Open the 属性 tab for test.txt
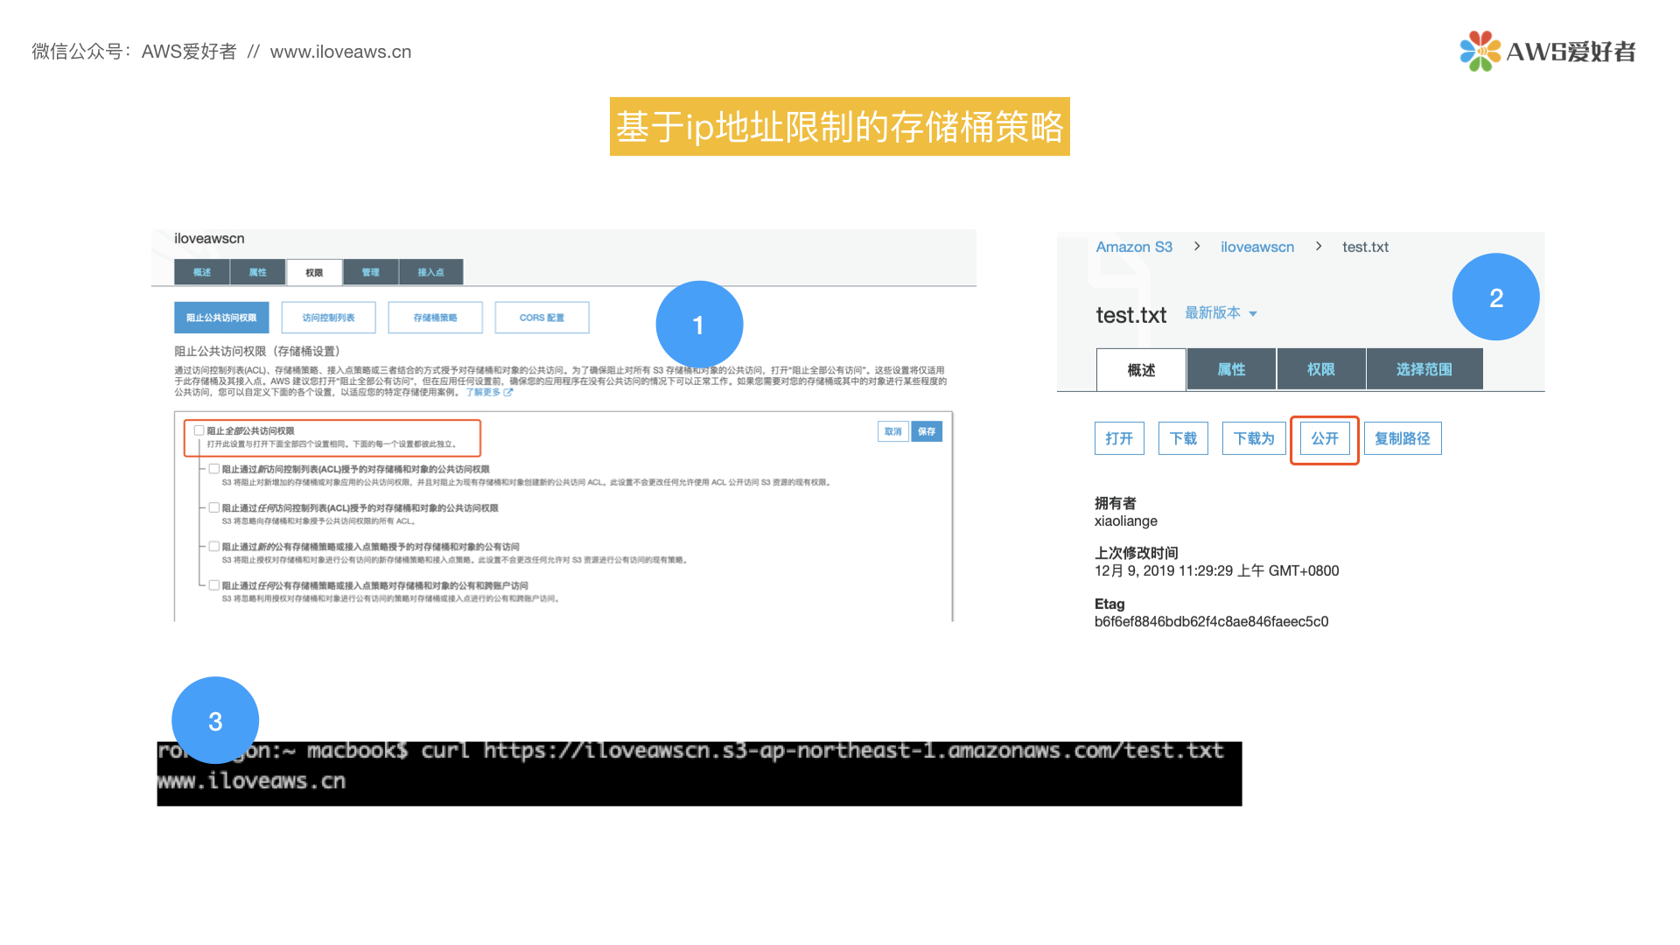Viewport: 1680px width, 945px height. [1230, 368]
